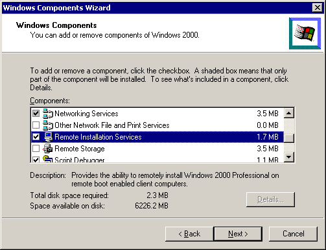Click the Details button

270,199
